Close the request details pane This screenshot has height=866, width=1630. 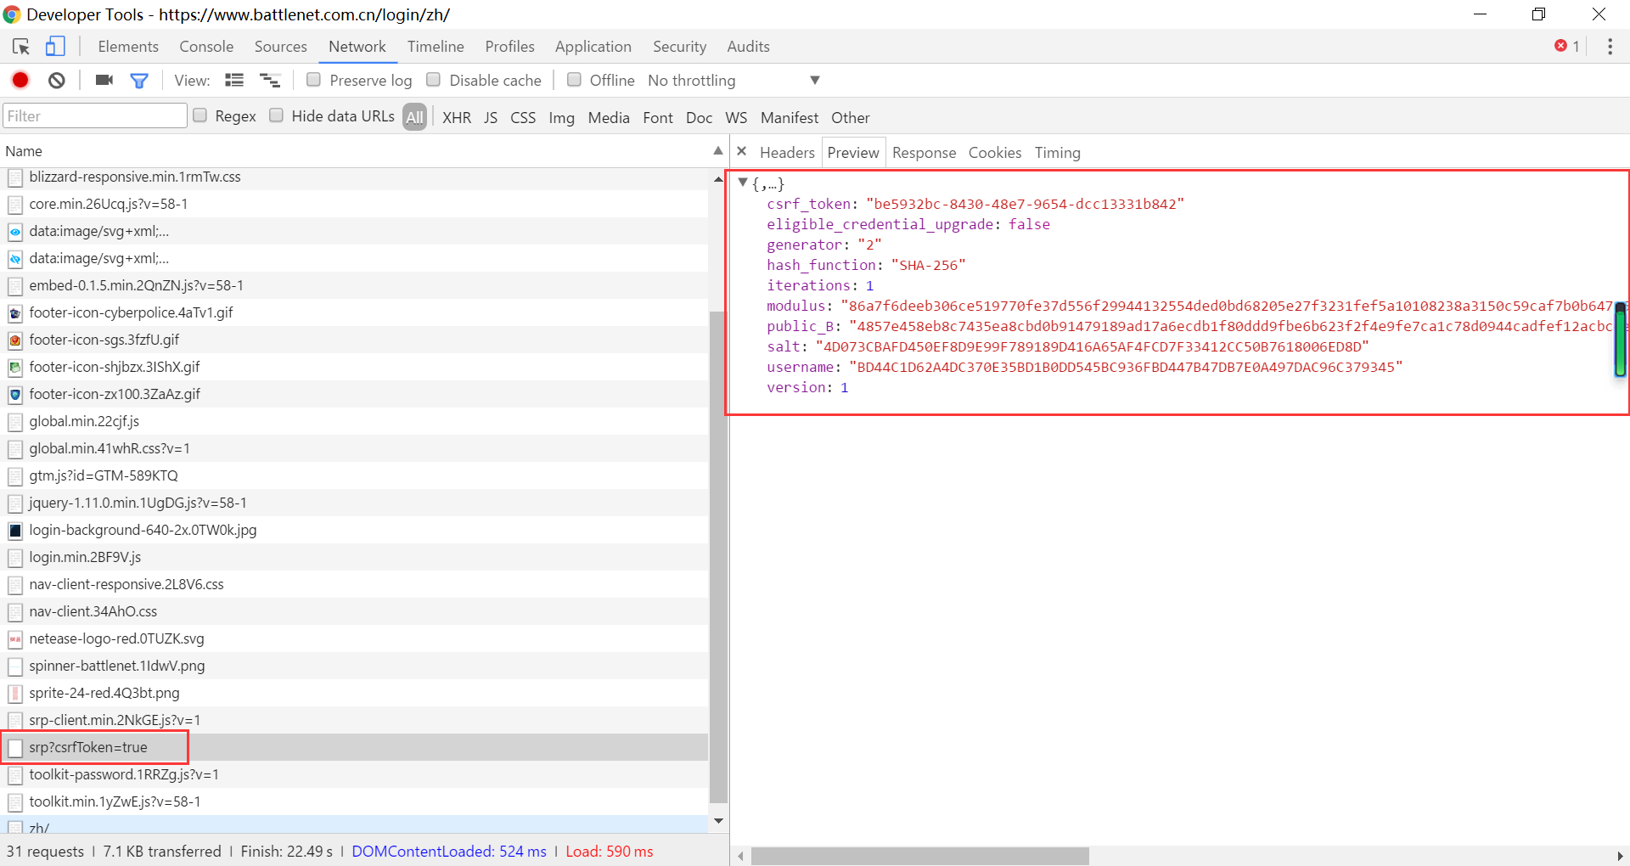(741, 151)
